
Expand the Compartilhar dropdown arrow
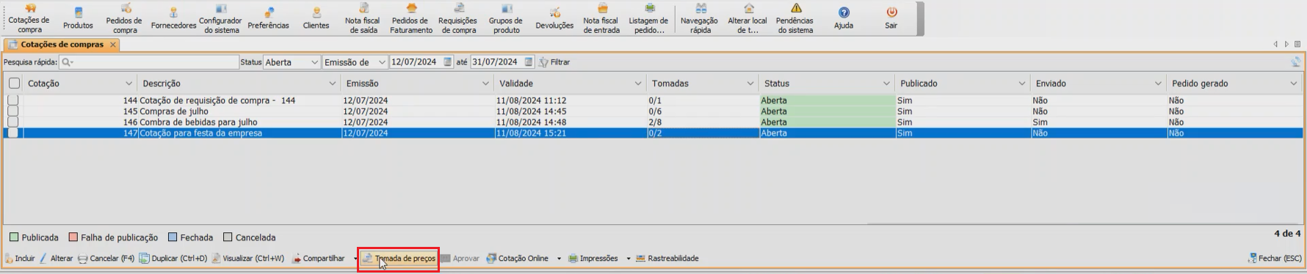pos(355,259)
